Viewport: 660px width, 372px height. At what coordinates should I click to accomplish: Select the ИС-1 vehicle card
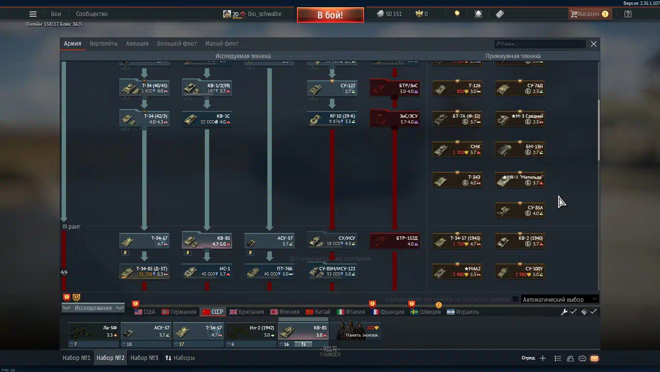(207, 271)
